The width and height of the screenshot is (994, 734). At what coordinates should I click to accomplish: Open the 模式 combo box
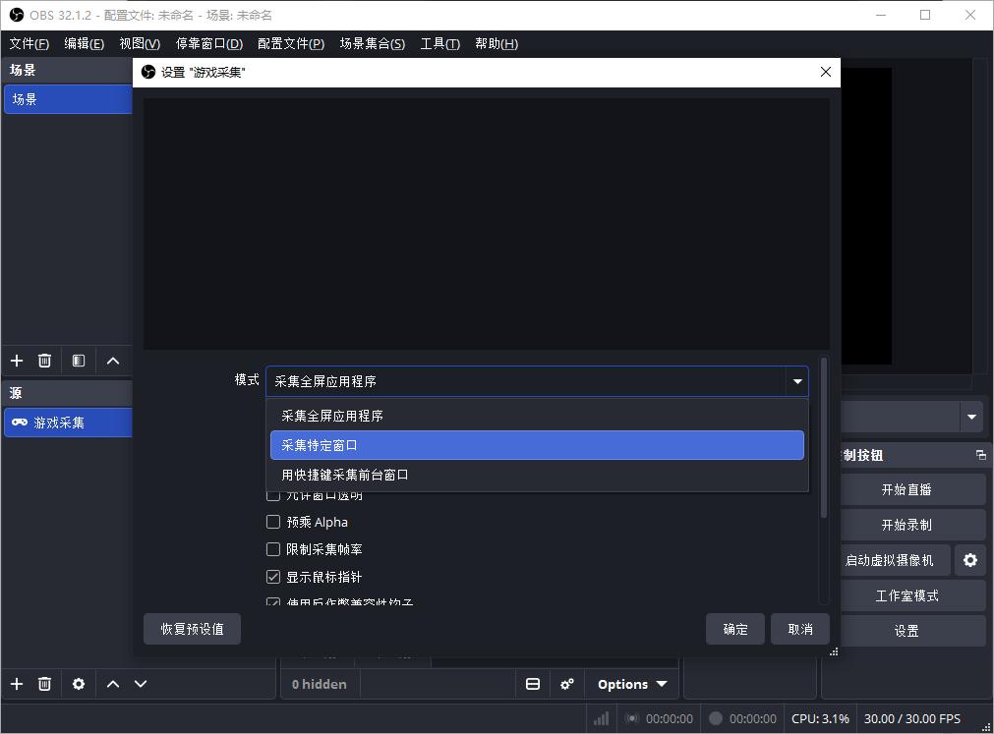click(537, 381)
